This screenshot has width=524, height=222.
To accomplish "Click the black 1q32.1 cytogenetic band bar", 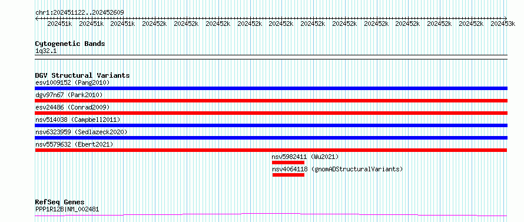I will (271, 57).
